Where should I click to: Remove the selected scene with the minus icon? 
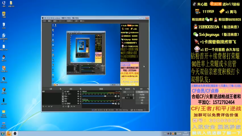46,106
